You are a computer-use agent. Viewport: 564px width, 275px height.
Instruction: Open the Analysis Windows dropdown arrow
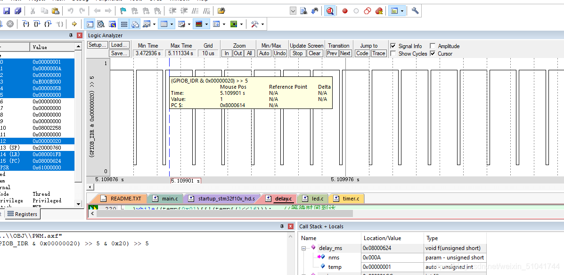(x=207, y=24)
